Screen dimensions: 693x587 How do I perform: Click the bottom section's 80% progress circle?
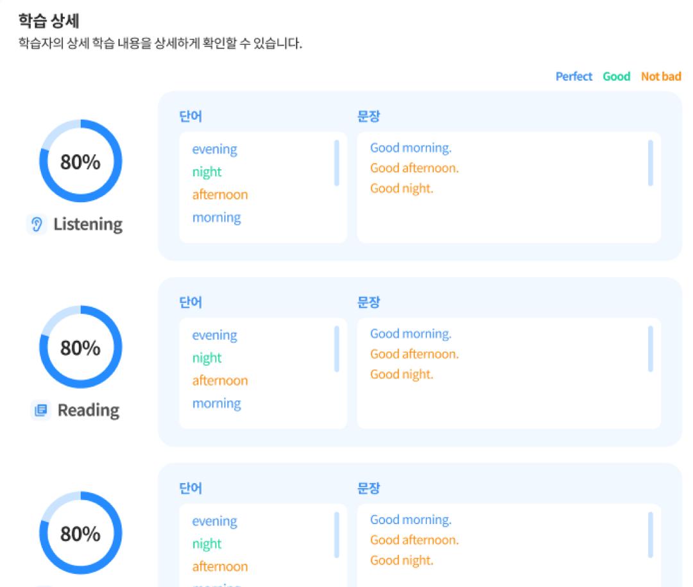tap(80, 534)
